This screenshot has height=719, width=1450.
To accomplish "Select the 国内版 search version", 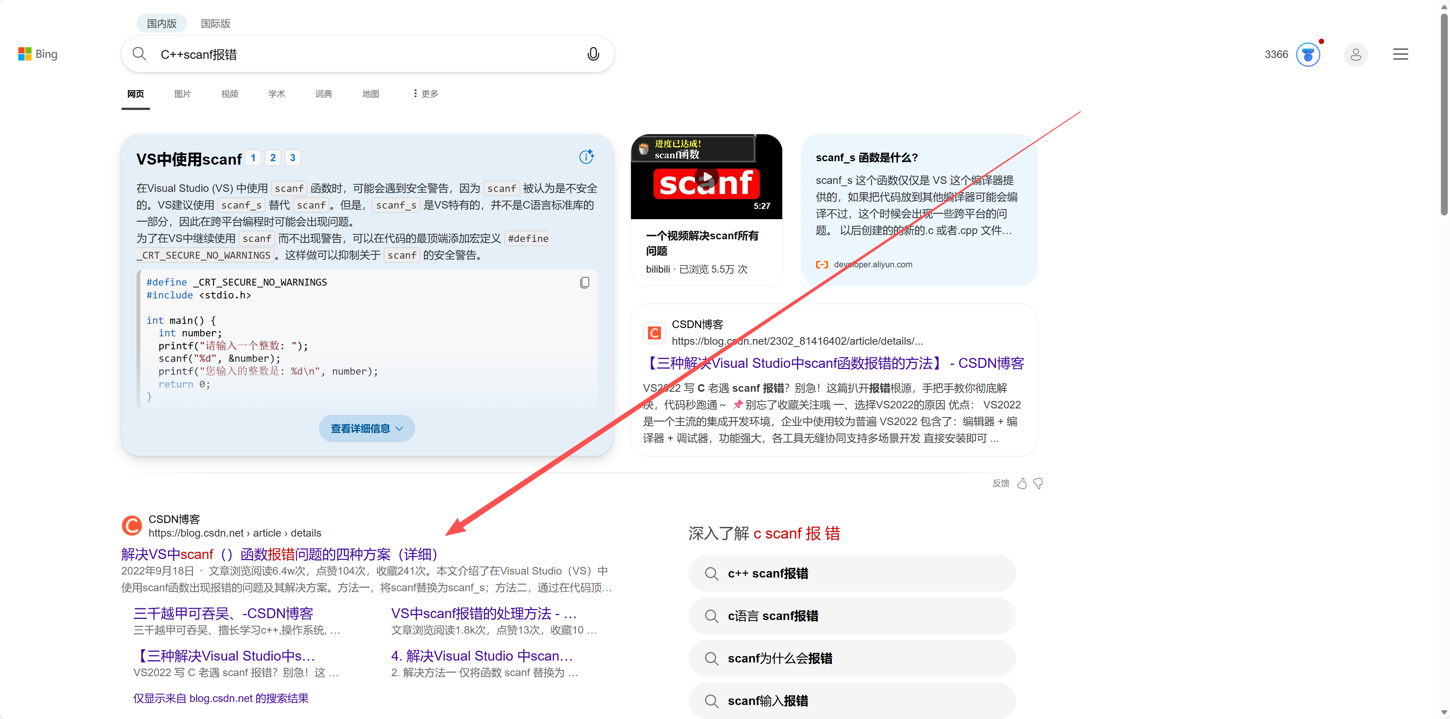I will (162, 24).
